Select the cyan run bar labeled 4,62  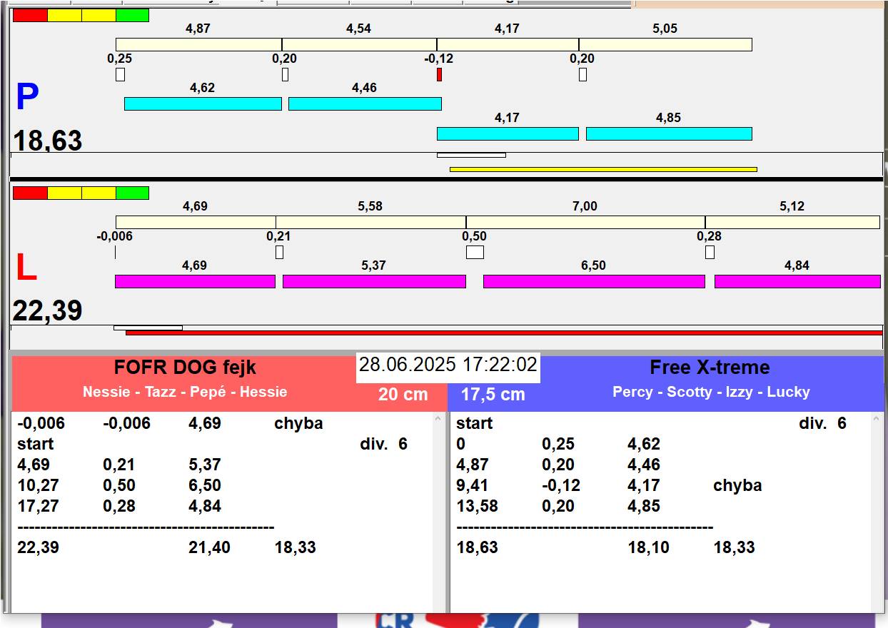[x=203, y=103]
